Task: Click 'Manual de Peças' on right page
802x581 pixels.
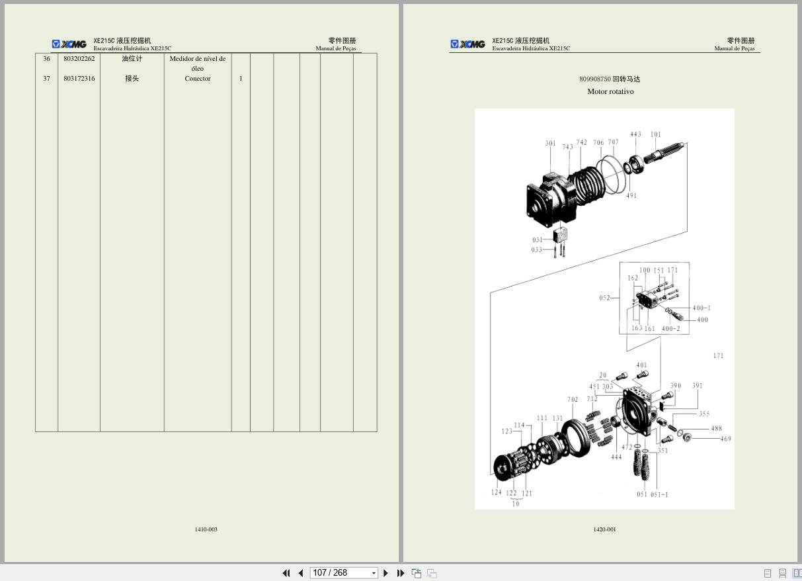Action: [x=735, y=48]
